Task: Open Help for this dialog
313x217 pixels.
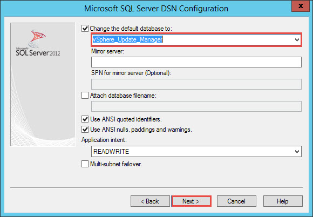Action: (283, 201)
